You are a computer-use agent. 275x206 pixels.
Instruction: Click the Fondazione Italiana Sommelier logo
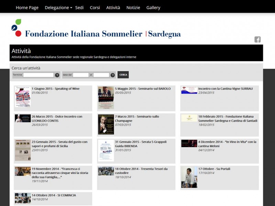click(96, 29)
